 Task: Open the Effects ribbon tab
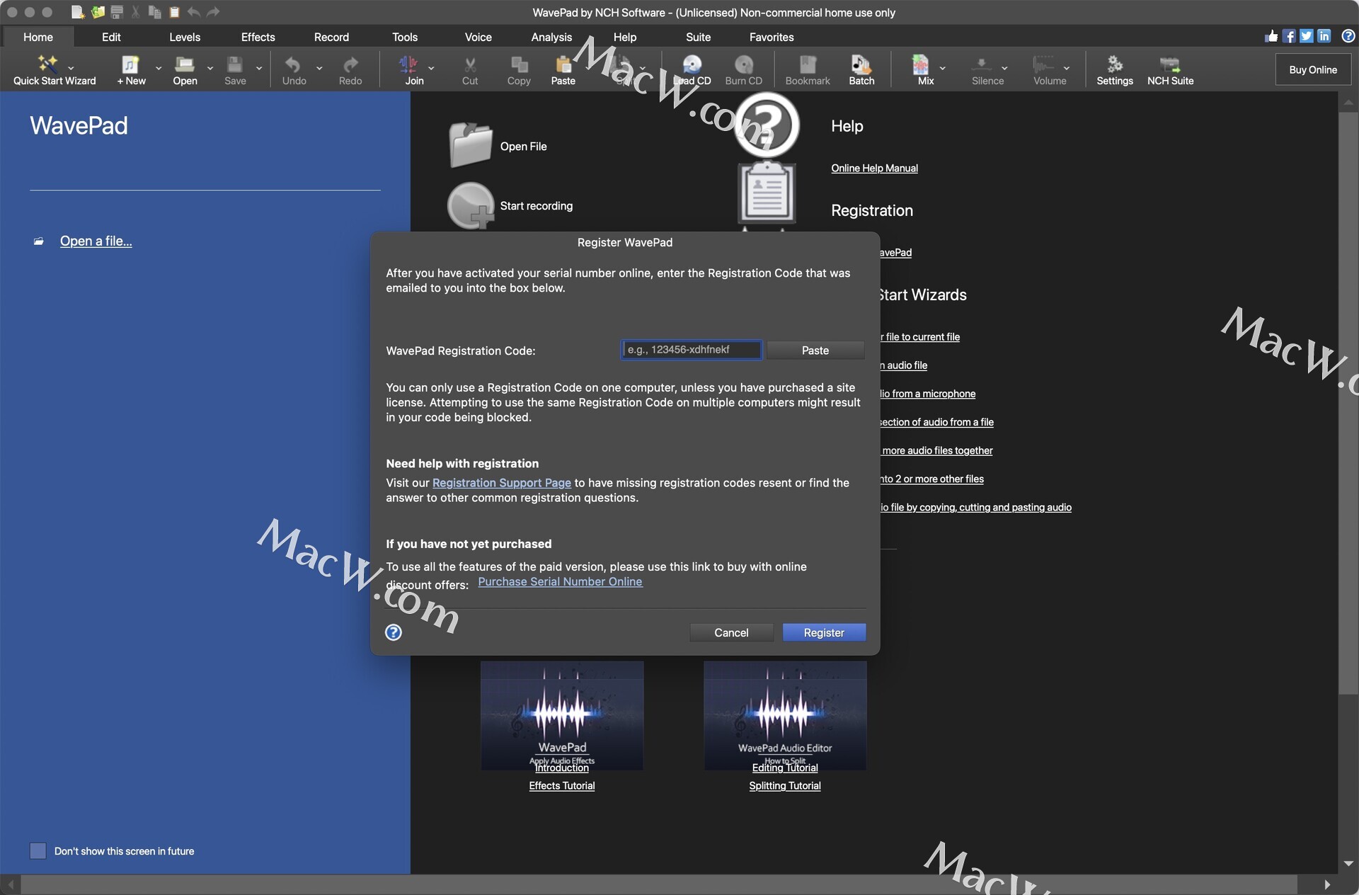[258, 37]
